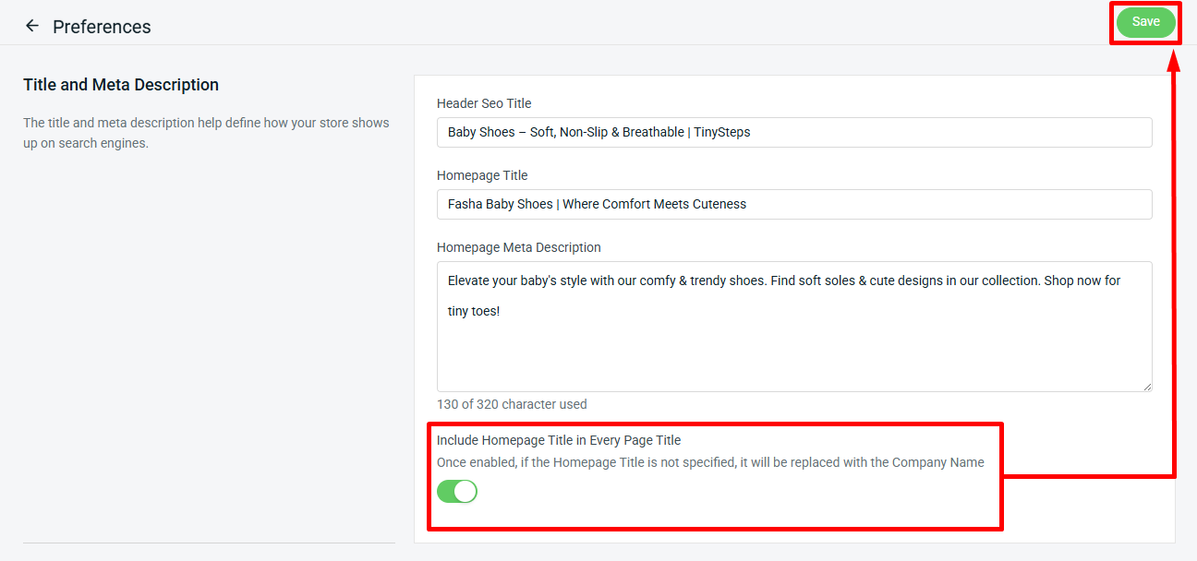This screenshot has width=1197, height=561.
Task: Click the back arrow beside Preferences
Action: [32, 25]
